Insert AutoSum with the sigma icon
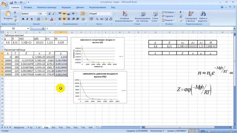 click(x=181, y=12)
